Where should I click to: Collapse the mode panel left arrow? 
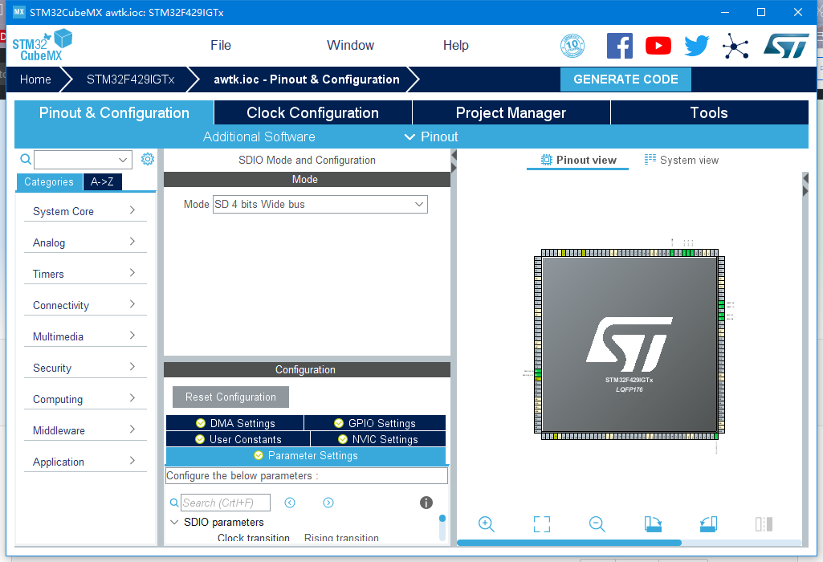click(454, 155)
